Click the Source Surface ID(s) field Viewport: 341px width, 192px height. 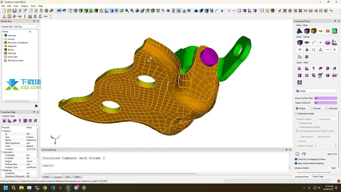pyautogui.click(x=325, y=98)
